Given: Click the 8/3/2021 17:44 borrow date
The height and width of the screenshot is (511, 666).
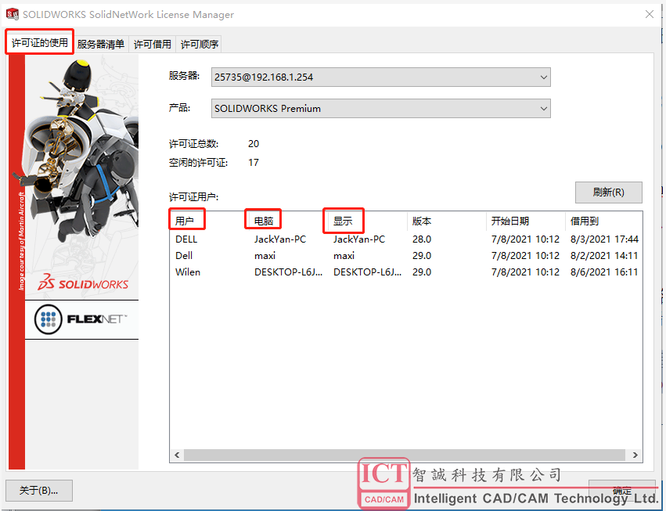Looking at the screenshot, I should [604, 239].
